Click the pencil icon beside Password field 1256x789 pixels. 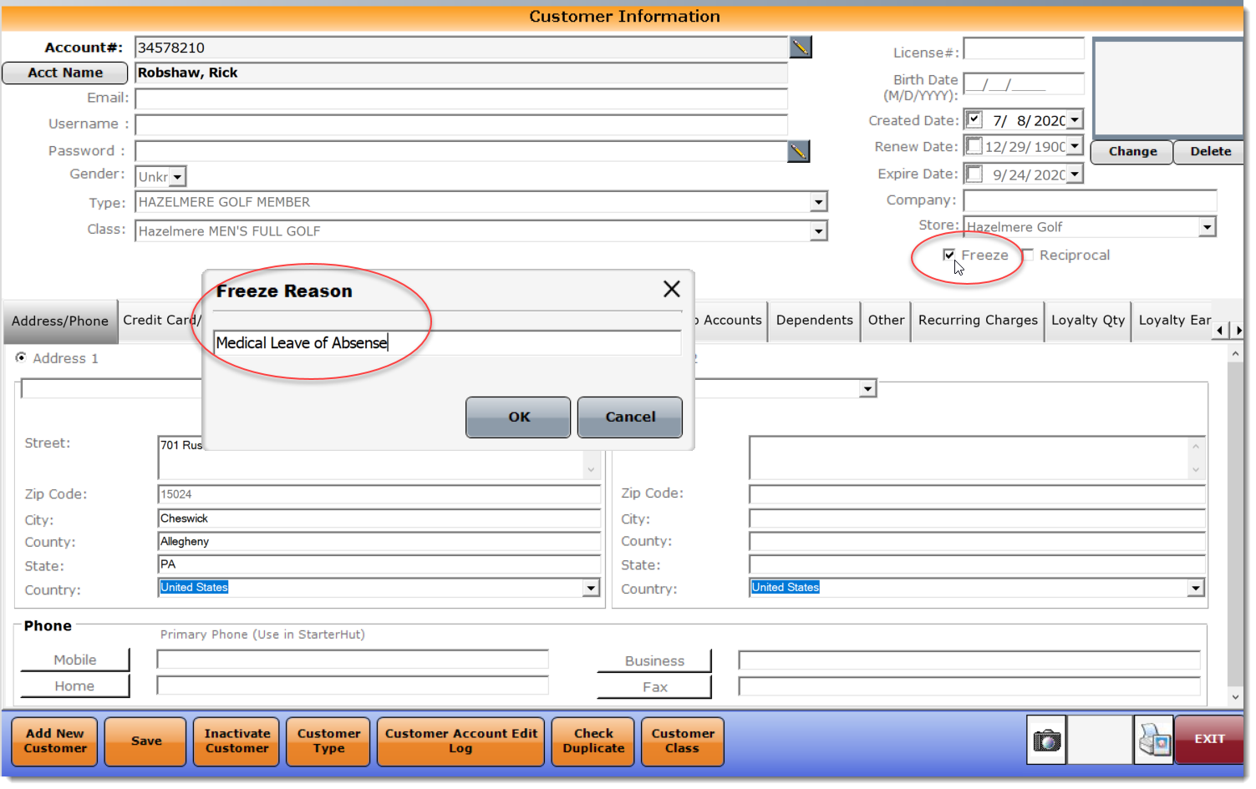pos(798,151)
